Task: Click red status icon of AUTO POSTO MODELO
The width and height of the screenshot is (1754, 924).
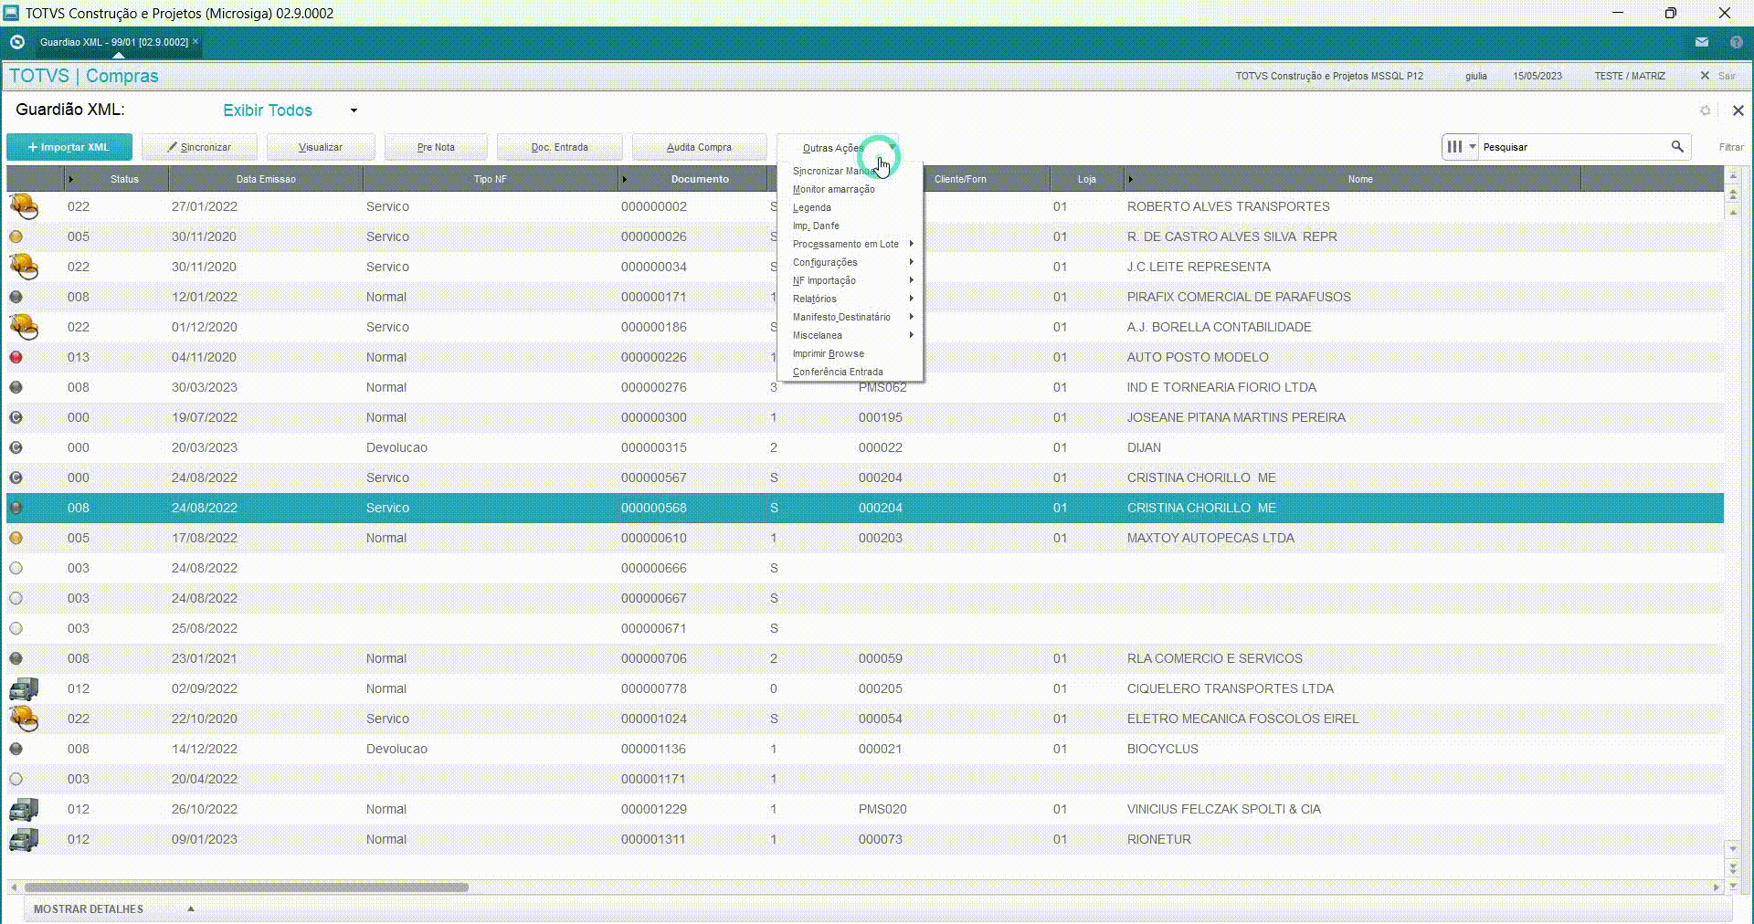Action: click(x=16, y=357)
